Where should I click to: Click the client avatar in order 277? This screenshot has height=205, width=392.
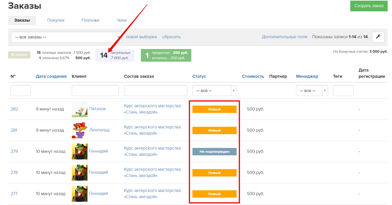click(x=80, y=194)
